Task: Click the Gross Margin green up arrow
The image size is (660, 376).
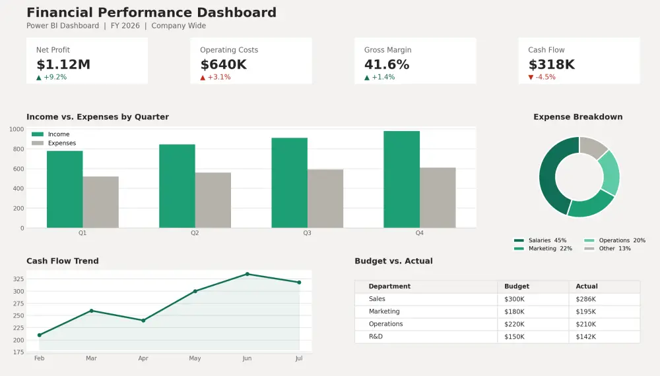Action: pos(367,77)
